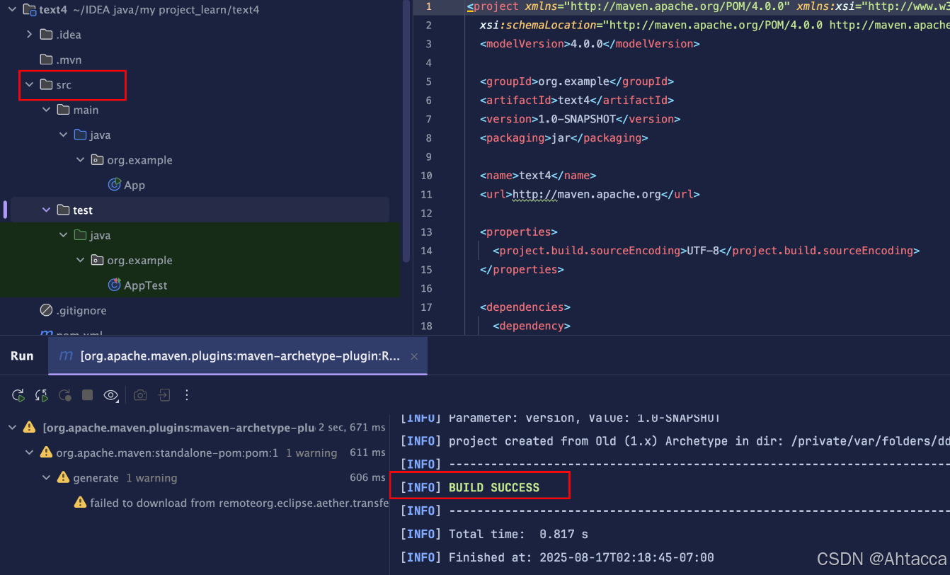
Task: Click the .idea folder icon
Action: [x=47, y=34]
